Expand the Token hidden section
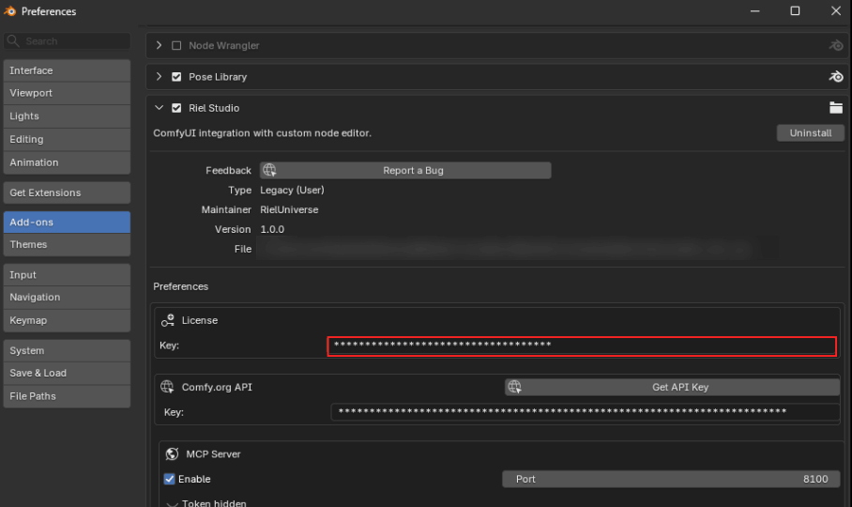Screen dimensions: 852x507 (x=173, y=504)
